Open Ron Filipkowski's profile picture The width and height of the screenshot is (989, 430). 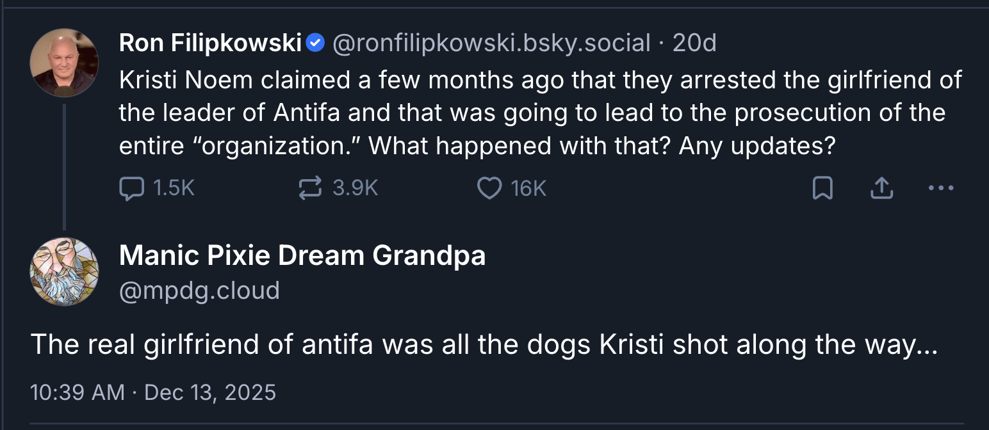(64, 63)
